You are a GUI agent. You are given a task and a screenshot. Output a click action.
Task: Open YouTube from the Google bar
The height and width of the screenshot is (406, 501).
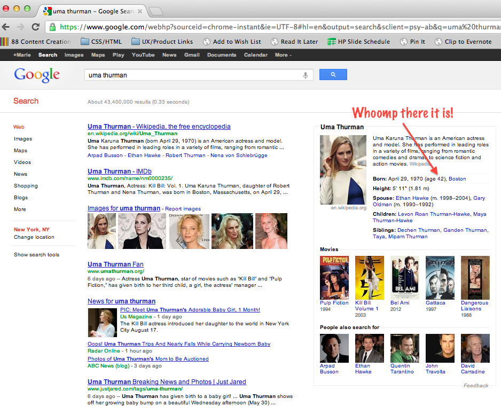pyautogui.click(x=143, y=55)
